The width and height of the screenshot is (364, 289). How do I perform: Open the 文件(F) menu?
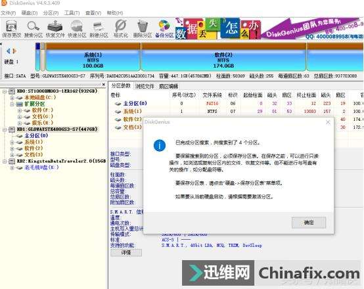pyautogui.click(x=8, y=13)
